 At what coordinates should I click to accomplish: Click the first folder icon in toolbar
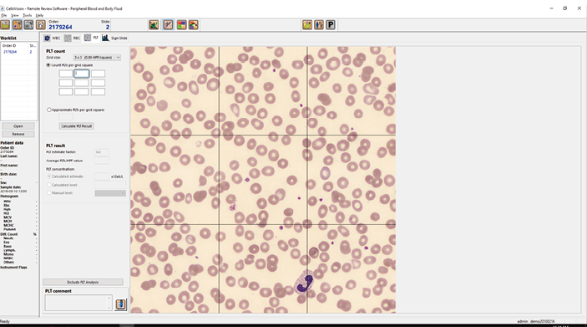pos(5,25)
